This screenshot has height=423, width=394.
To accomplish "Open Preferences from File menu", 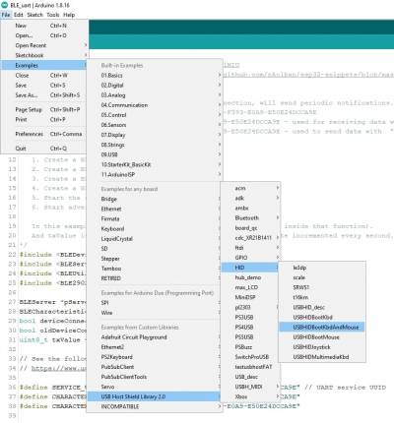I will 44,134.
